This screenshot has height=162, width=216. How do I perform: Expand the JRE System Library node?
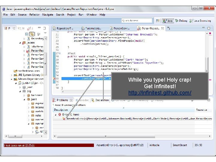[x=12, y=75]
